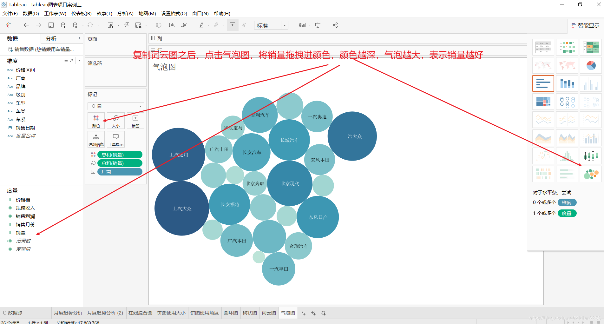Open the 分析(A) menu

[x=125, y=13]
